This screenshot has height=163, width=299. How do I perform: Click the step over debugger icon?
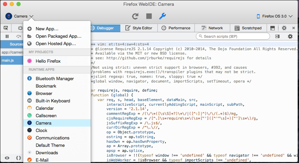tap(19, 36)
